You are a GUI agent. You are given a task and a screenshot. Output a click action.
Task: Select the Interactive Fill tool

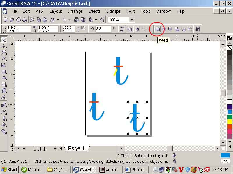click(x=4, y=131)
